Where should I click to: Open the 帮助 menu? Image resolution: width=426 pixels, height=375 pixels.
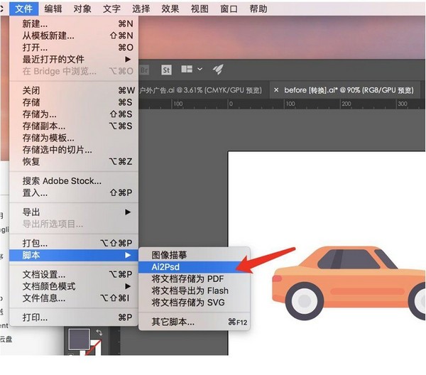coord(258,9)
